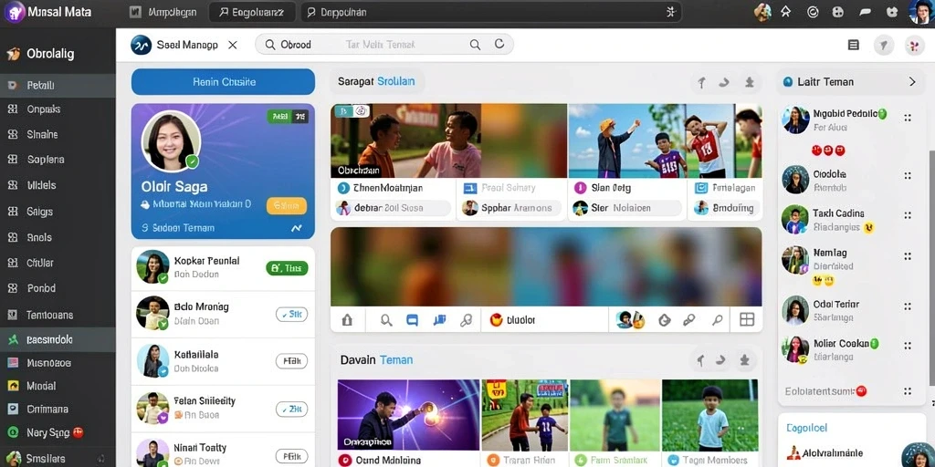Click the upload icon in the Davain Teman header
935x467 pixels.
[x=700, y=360]
